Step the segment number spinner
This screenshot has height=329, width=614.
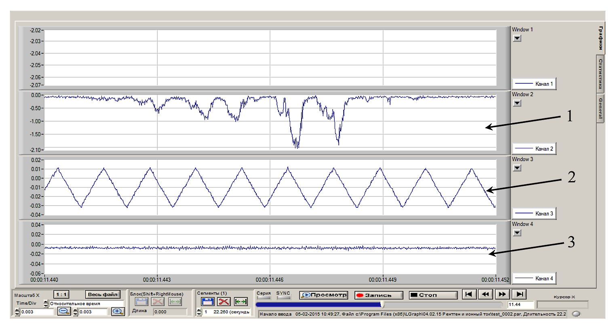[199, 312]
